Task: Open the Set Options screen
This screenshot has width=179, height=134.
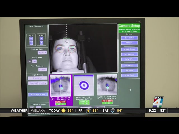Action: pos(129,54)
